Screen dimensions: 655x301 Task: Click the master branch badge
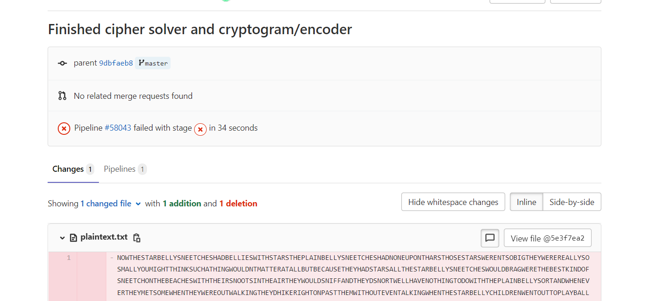click(153, 63)
